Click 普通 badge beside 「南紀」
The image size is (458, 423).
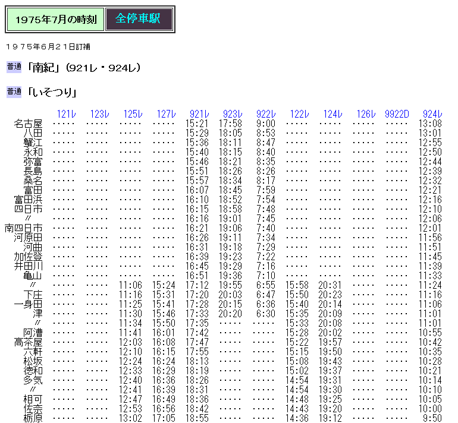14,67
